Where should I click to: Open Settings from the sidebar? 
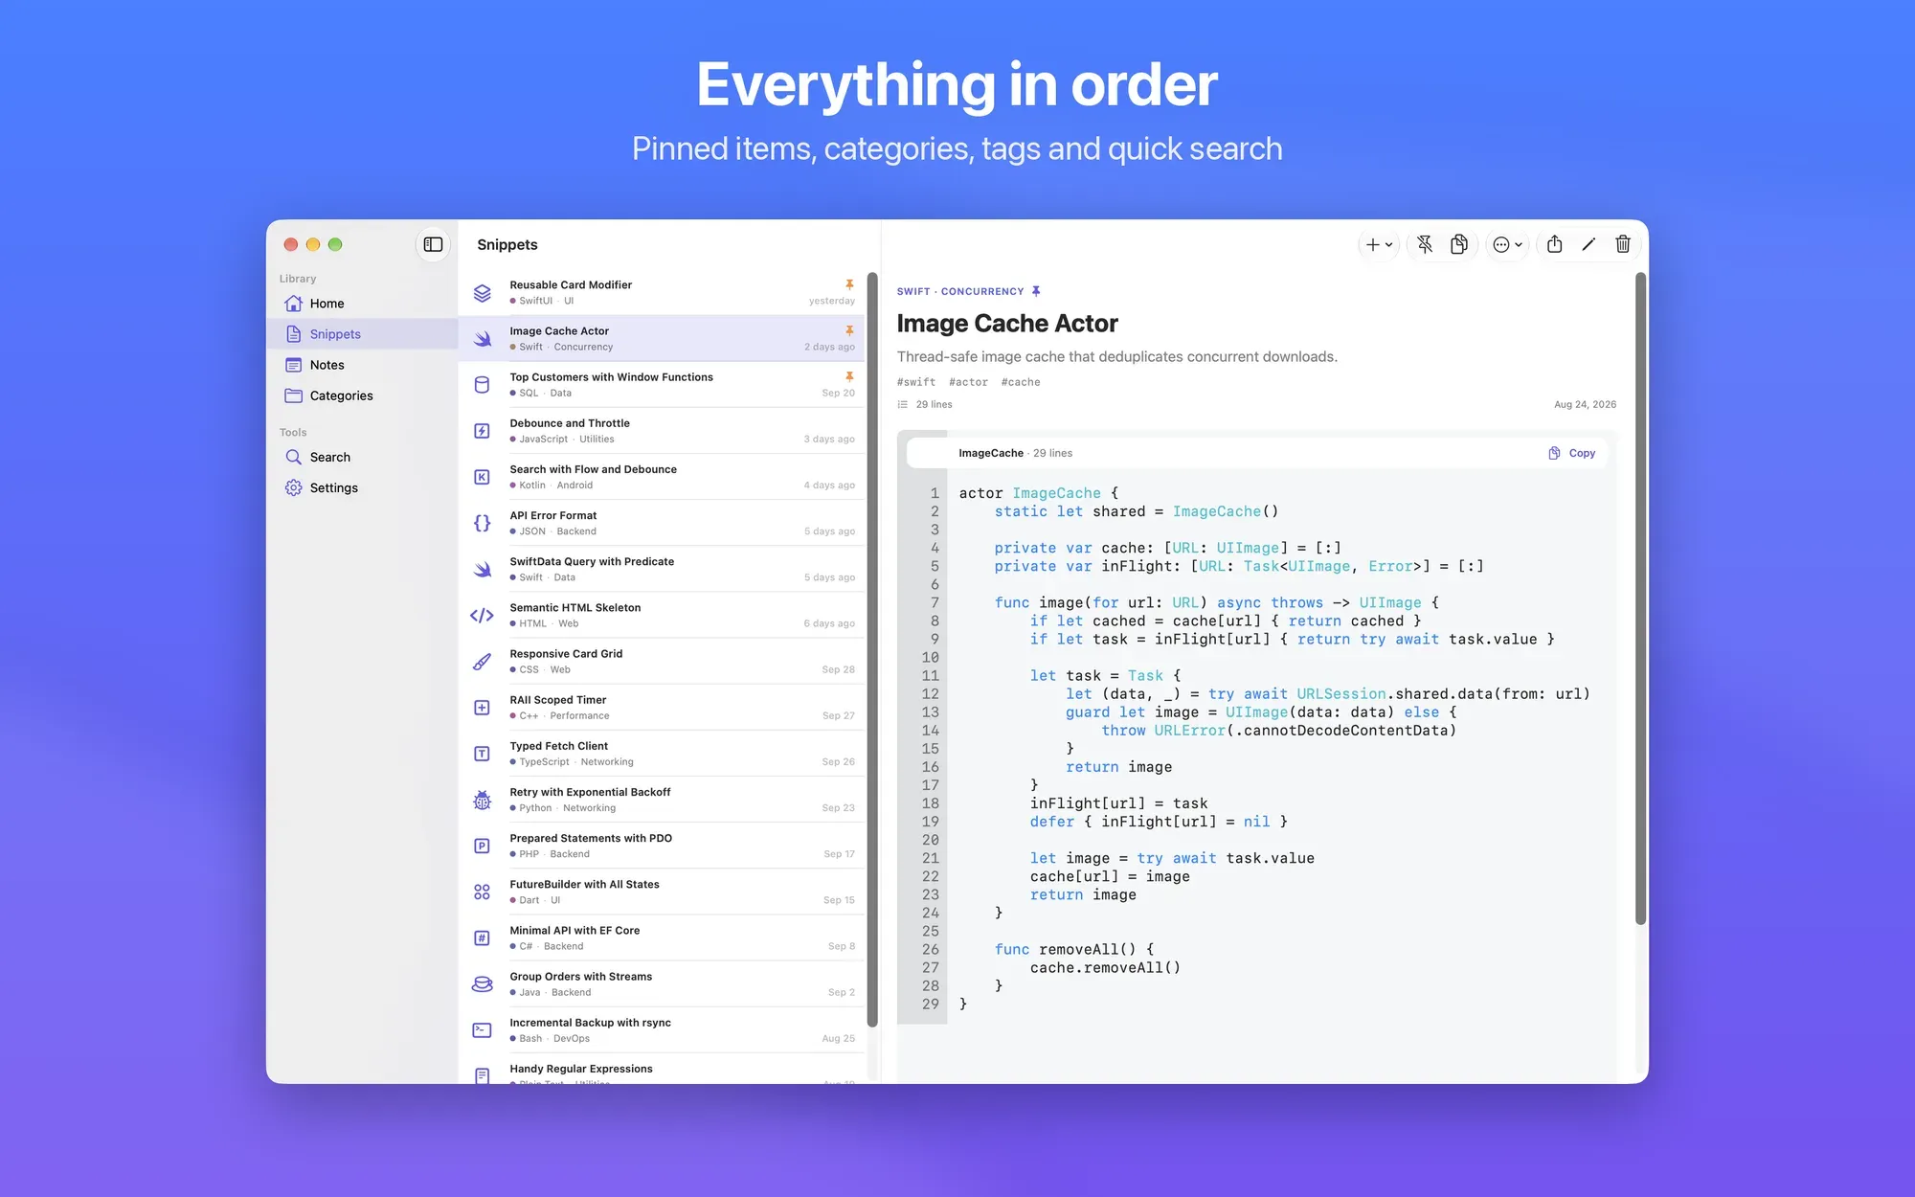362,487
